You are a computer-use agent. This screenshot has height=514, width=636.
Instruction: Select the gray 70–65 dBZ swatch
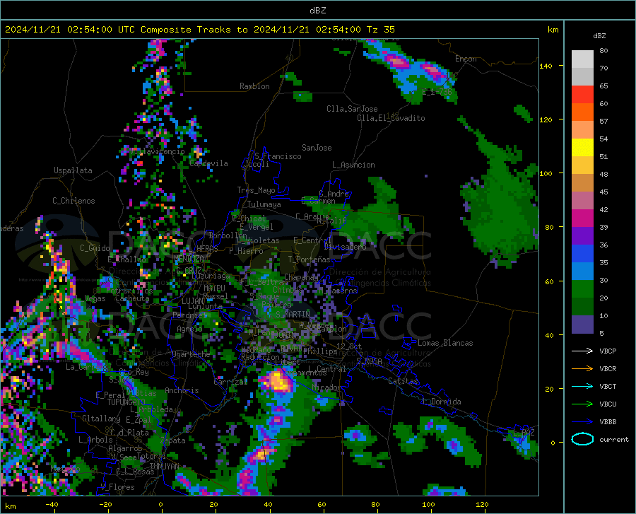point(582,77)
